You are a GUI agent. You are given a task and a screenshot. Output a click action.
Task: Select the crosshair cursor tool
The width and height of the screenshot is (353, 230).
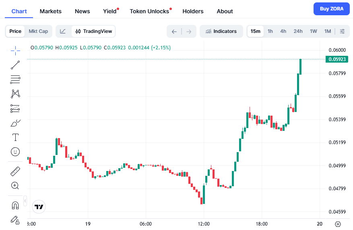(x=15, y=50)
